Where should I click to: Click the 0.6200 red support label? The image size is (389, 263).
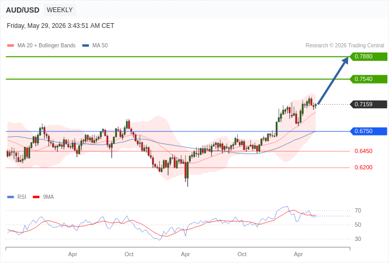click(364, 167)
